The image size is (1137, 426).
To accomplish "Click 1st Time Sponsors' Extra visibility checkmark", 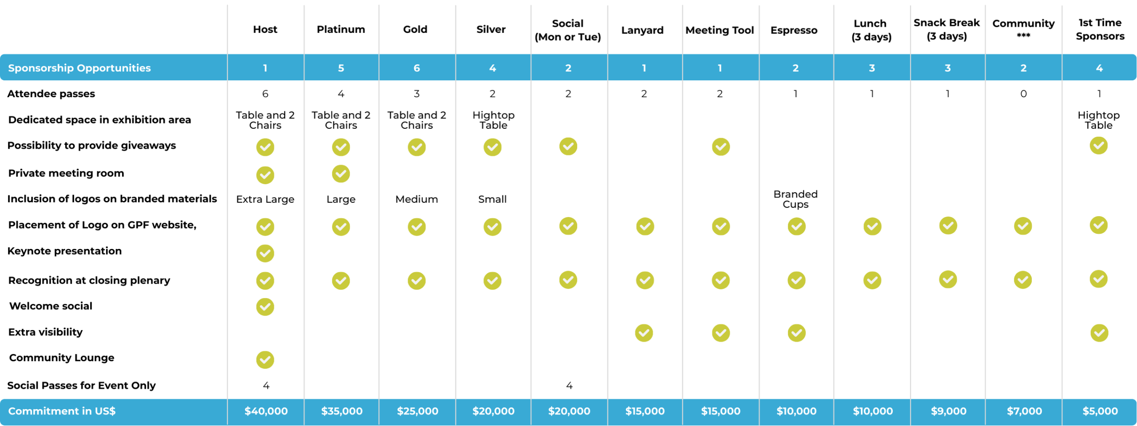I will click(1099, 333).
